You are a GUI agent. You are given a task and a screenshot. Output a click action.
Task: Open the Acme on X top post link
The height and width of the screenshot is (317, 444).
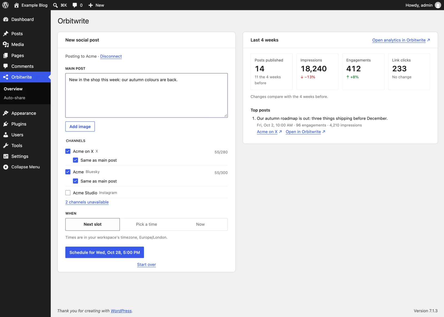pos(269,132)
